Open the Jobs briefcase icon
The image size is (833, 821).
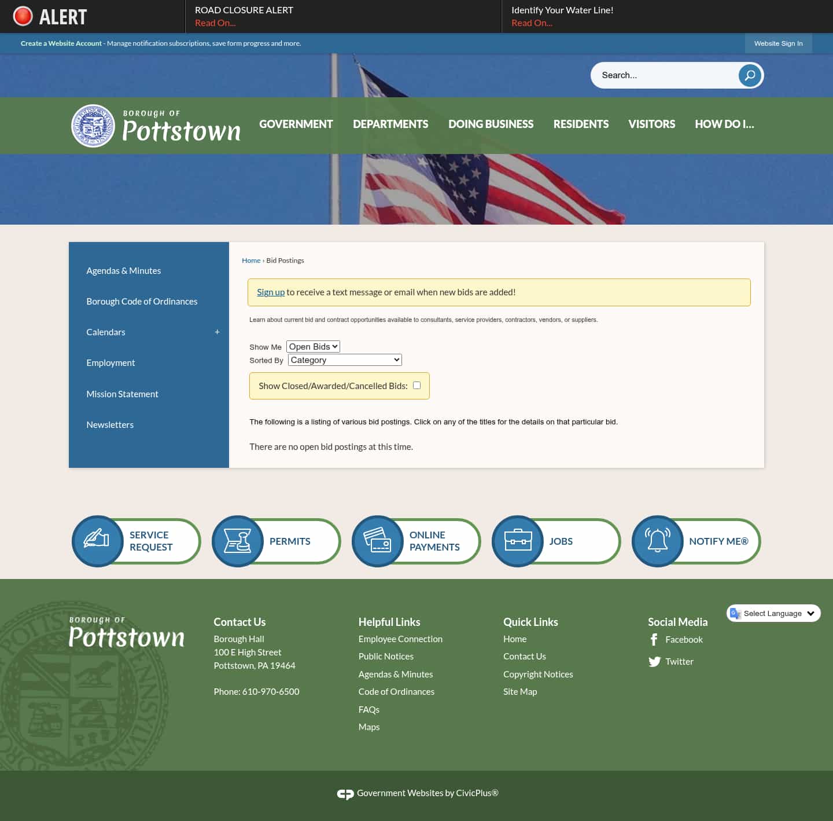[518, 541]
